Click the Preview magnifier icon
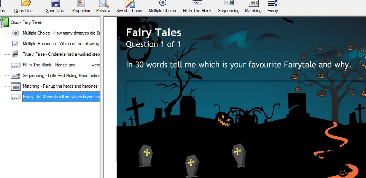The image size is (366, 178). click(103, 3)
